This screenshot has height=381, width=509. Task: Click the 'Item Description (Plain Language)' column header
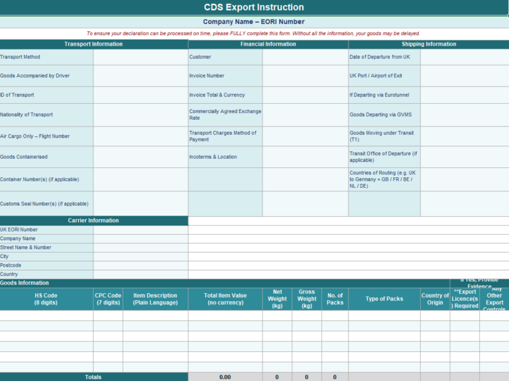point(156,299)
